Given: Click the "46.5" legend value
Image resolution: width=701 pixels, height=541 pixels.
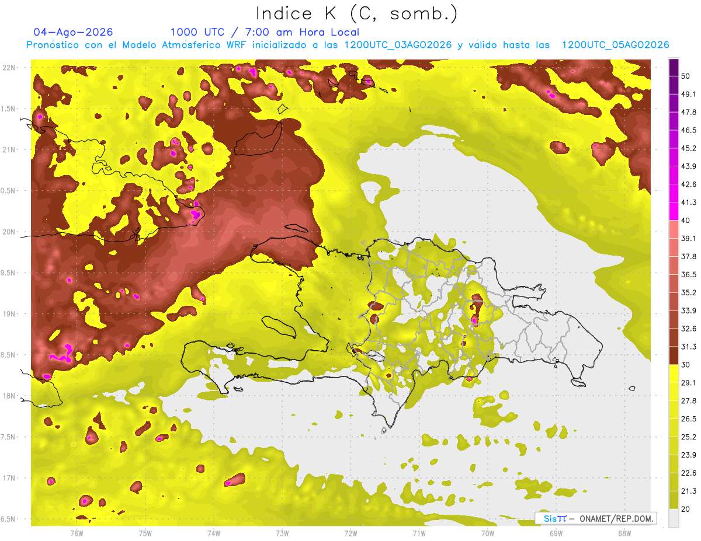Looking at the screenshot, I should pos(689,130).
